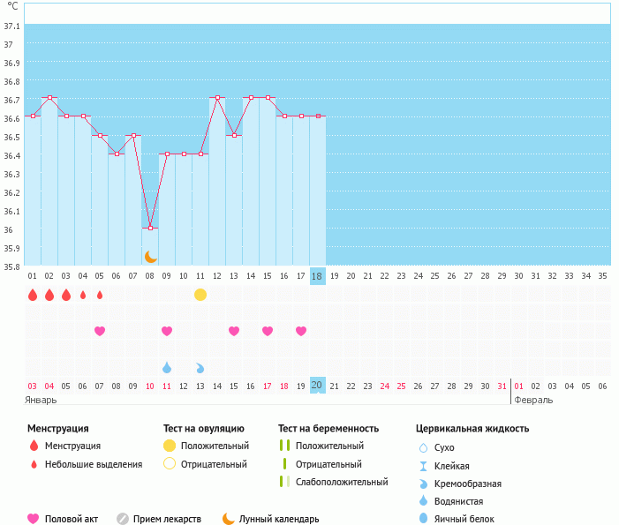Click the highlighted calendar date 20
619x525 pixels.
(318, 386)
